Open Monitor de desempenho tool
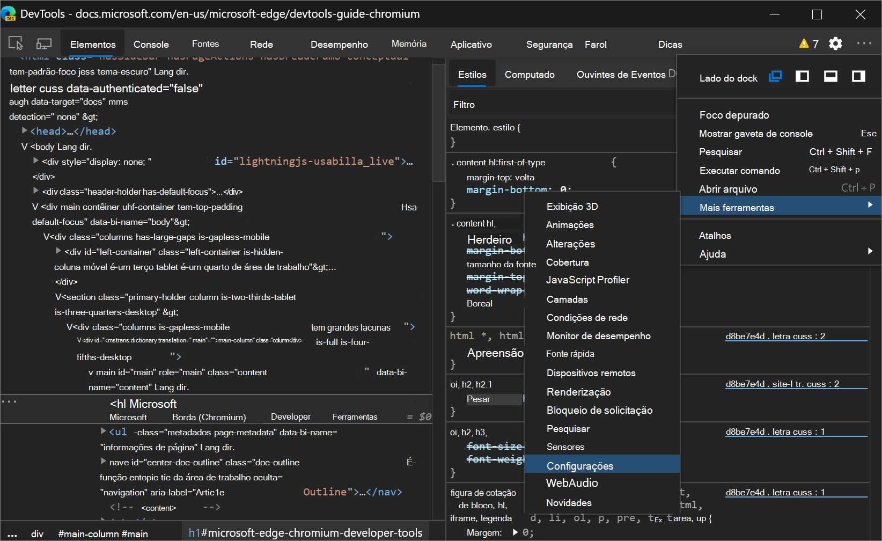This screenshot has height=541, width=882. click(x=602, y=335)
